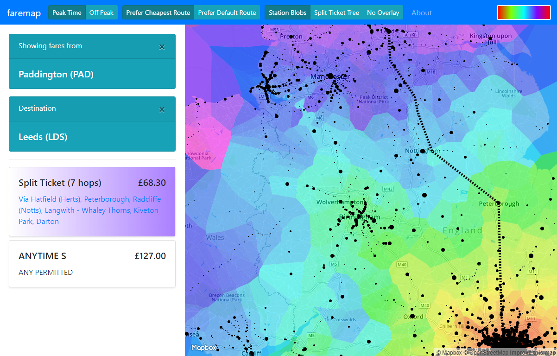Click the rainbow colour scale legend
Screen dimensions: 557x356
[524, 13]
